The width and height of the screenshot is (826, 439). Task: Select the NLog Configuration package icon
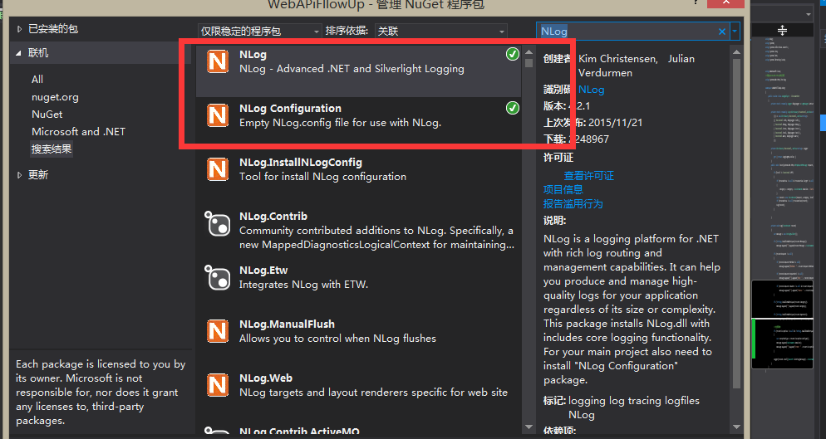click(x=218, y=115)
